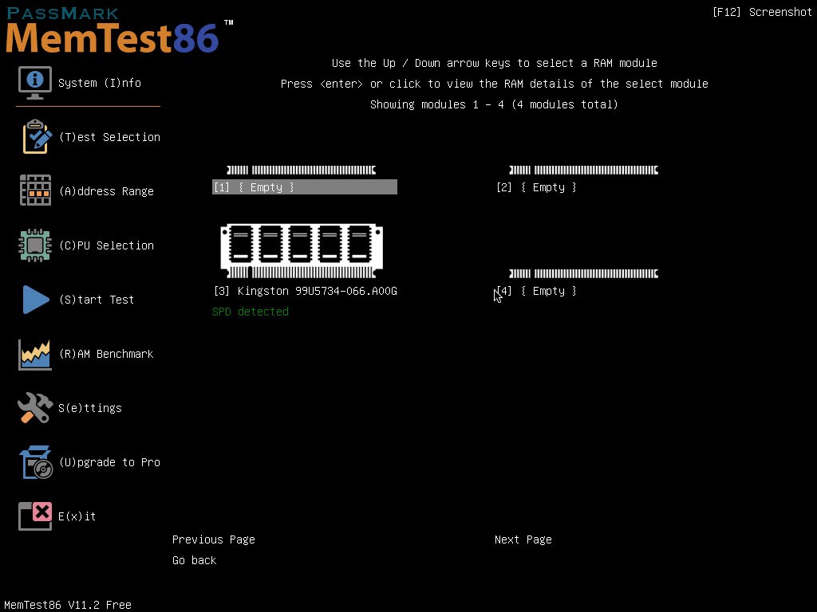Open the (T)est Selection menu label
This screenshot has height=612, width=817.
point(109,137)
